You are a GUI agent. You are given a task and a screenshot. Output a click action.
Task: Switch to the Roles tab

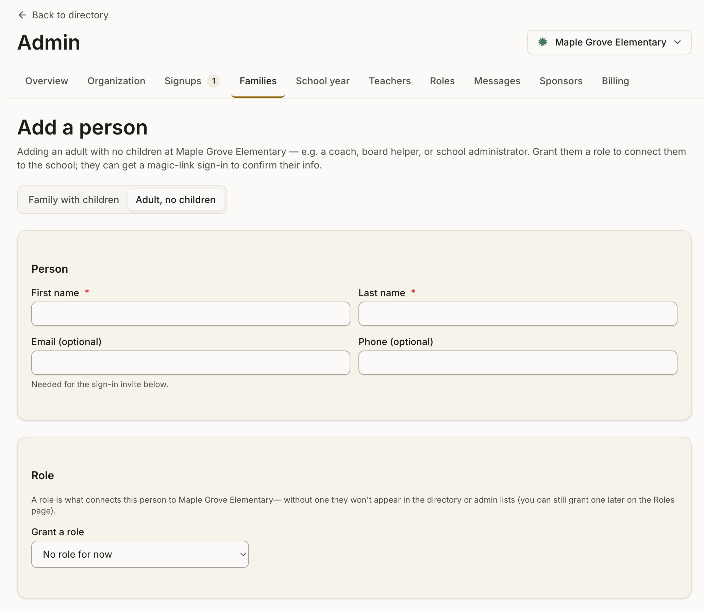click(442, 81)
